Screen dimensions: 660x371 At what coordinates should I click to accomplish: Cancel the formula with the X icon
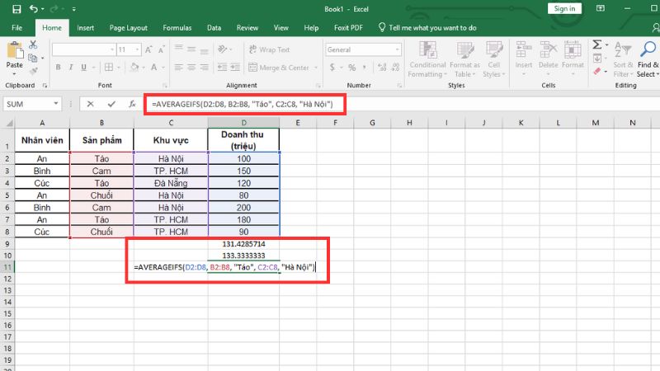coord(90,105)
